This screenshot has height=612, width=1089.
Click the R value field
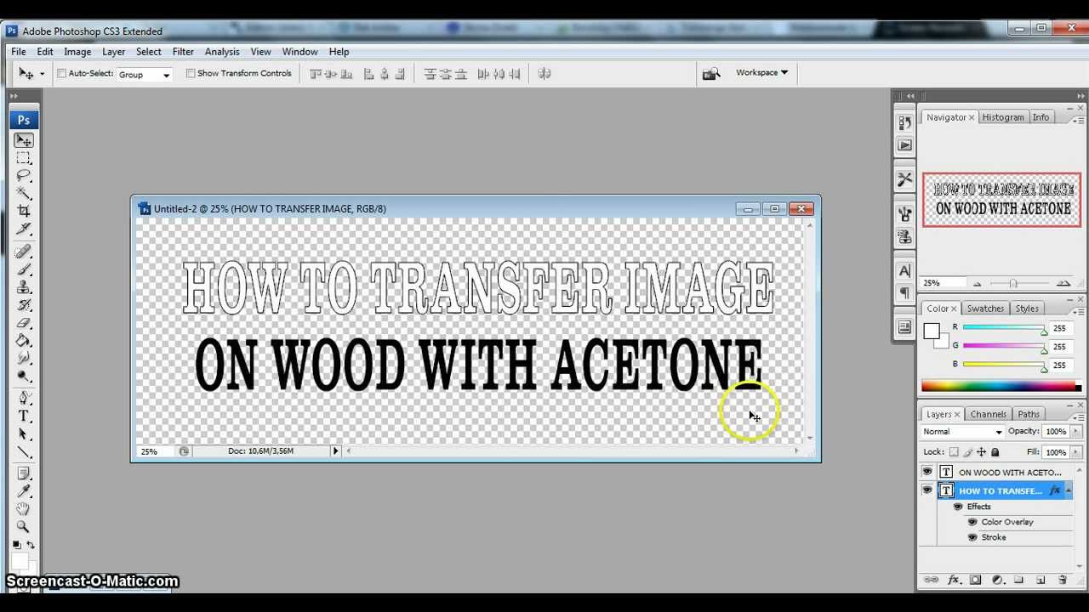1059,328
